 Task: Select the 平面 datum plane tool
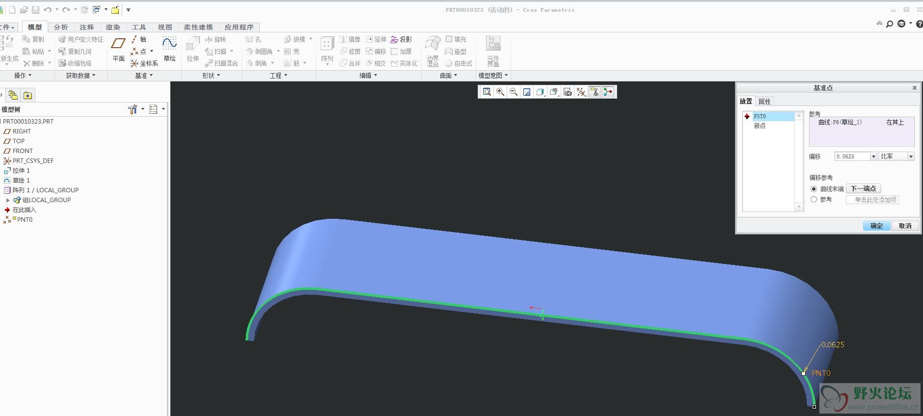tap(118, 50)
